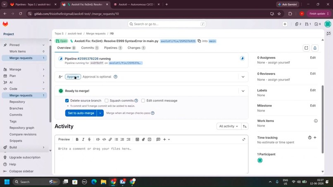Viewport: 333px width, 187px height.
Task: Enable Squash commits checkbox
Action: 107,101
